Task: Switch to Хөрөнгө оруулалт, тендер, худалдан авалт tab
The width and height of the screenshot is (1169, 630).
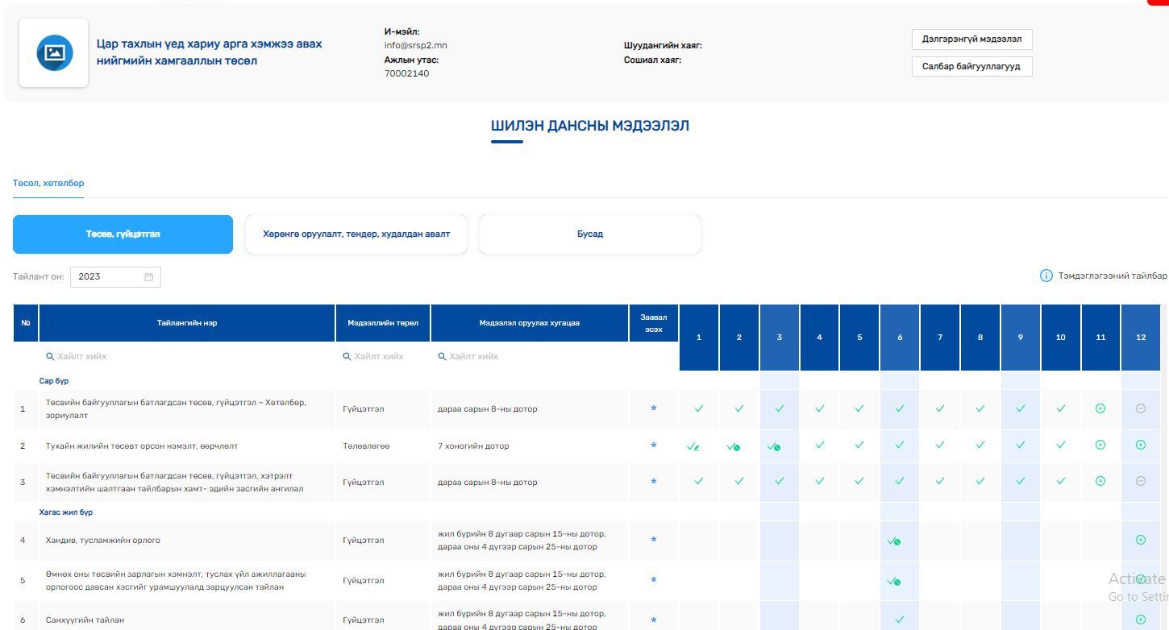Action: point(356,234)
